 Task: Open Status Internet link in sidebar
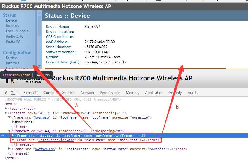(x=13, y=26)
